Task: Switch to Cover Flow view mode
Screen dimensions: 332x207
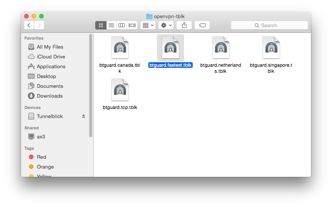Action: point(132,25)
